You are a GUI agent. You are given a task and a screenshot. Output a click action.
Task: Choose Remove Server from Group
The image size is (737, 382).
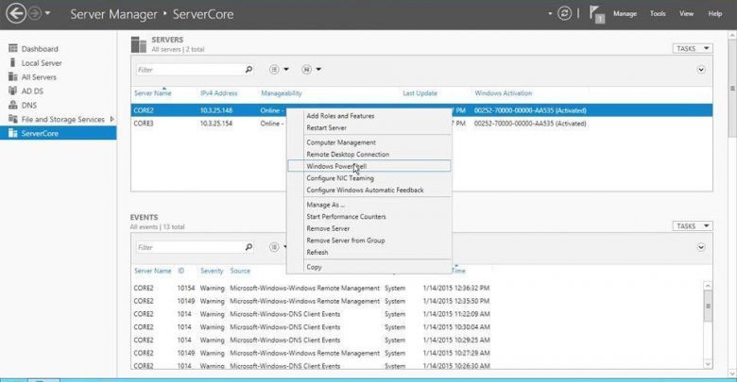tap(368, 241)
